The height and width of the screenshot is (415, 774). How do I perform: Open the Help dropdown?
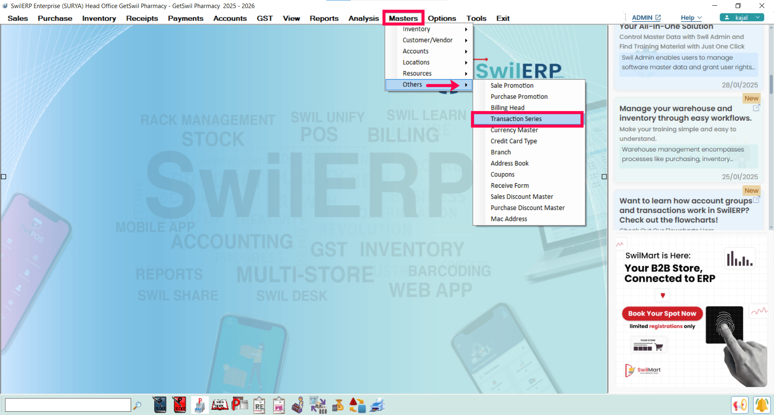click(x=691, y=18)
